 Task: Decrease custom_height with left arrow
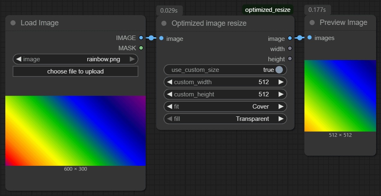pos(170,94)
